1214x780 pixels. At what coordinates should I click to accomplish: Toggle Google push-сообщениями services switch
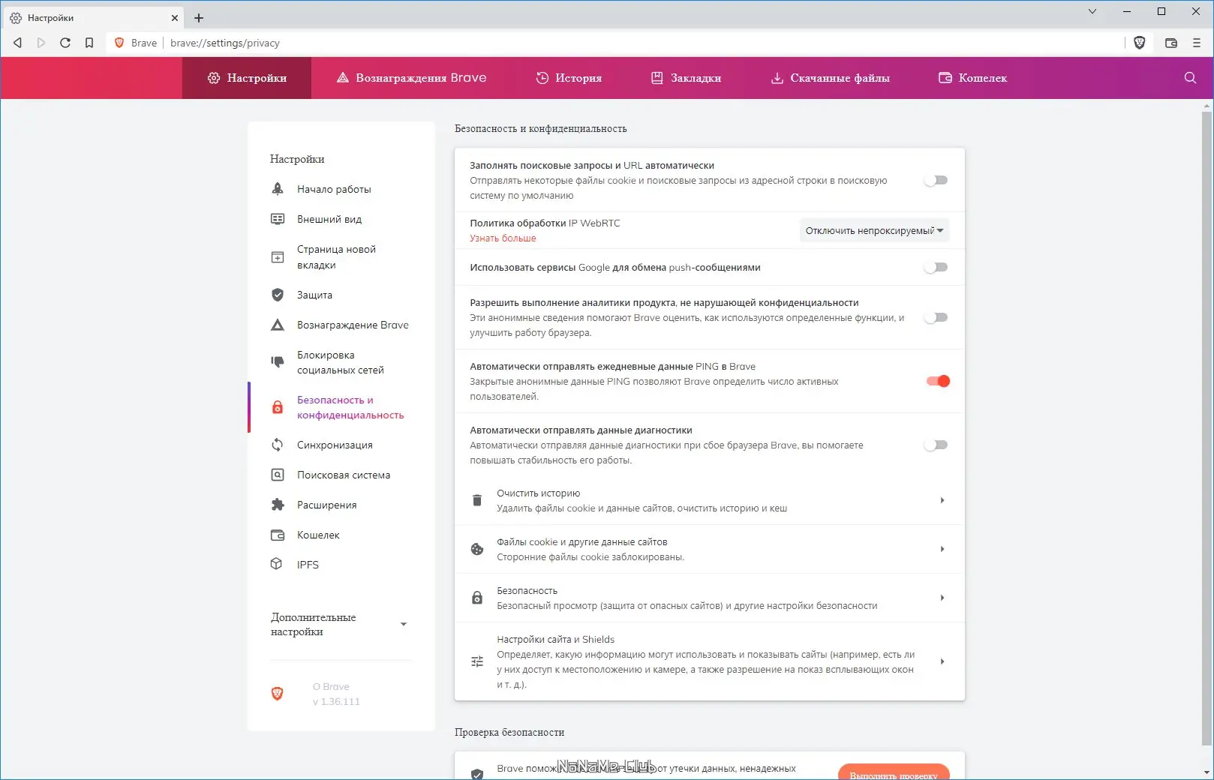(x=936, y=267)
